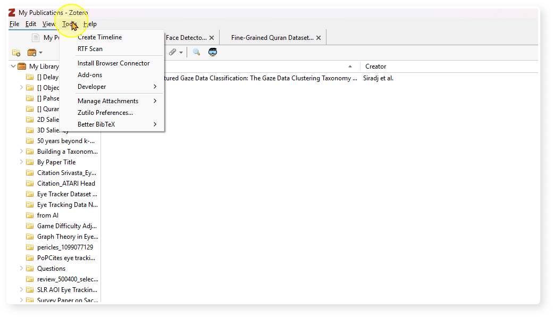Select the 2D Salie collection
Screen dimensions: 553x317
[x=48, y=120]
